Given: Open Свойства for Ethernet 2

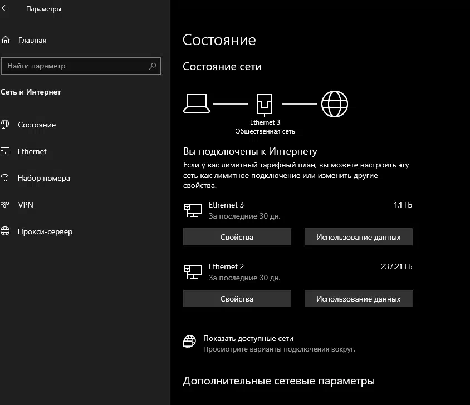Looking at the screenshot, I should pyautogui.click(x=237, y=299).
